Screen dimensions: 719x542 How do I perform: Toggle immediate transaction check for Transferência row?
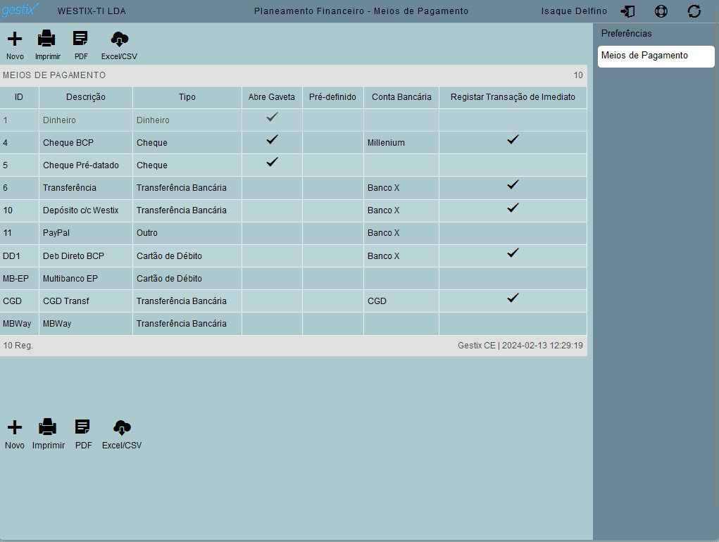(x=513, y=184)
